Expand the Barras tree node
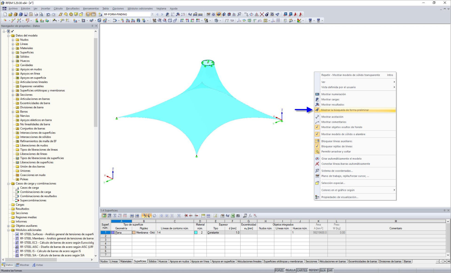 [13, 112]
